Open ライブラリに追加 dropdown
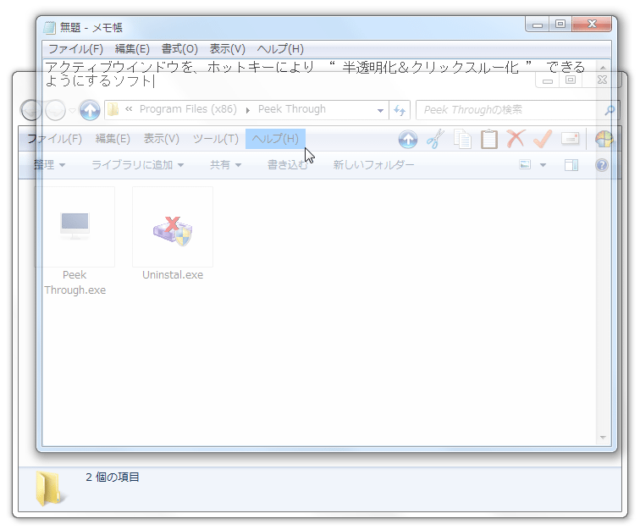 click(x=137, y=165)
